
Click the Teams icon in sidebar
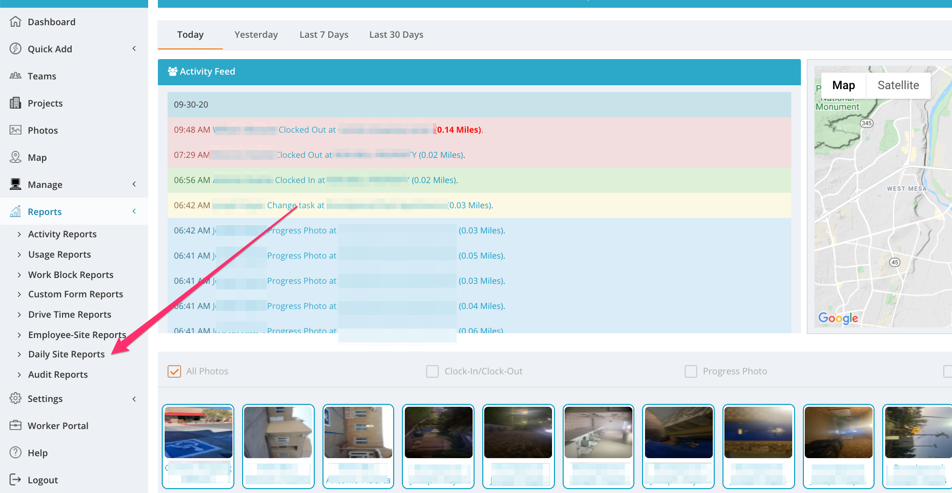pos(15,76)
